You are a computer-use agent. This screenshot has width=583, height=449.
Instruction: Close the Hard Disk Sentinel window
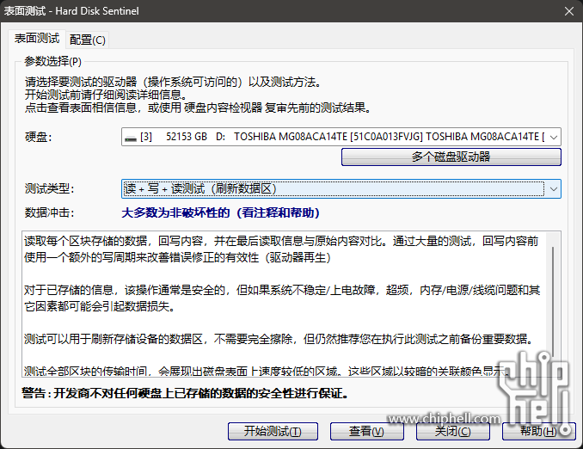[569, 11]
